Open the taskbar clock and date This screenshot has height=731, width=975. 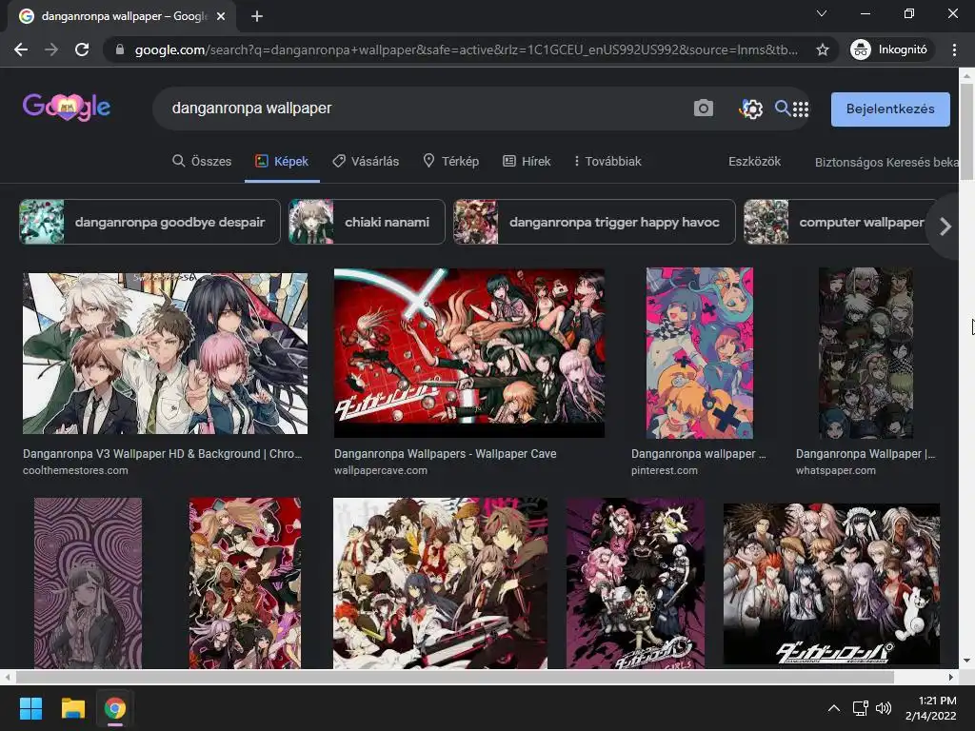pyautogui.click(x=931, y=708)
